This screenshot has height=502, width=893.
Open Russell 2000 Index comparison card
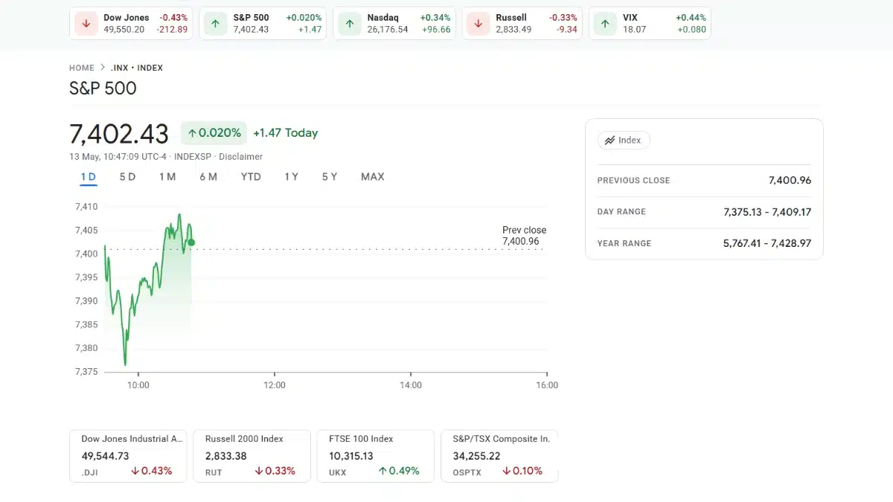click(x=252, y=456)
